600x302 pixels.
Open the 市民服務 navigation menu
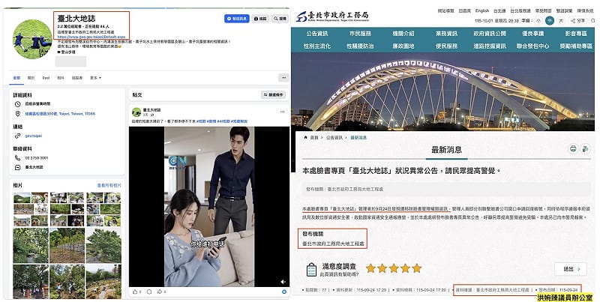tap(360, 34)
